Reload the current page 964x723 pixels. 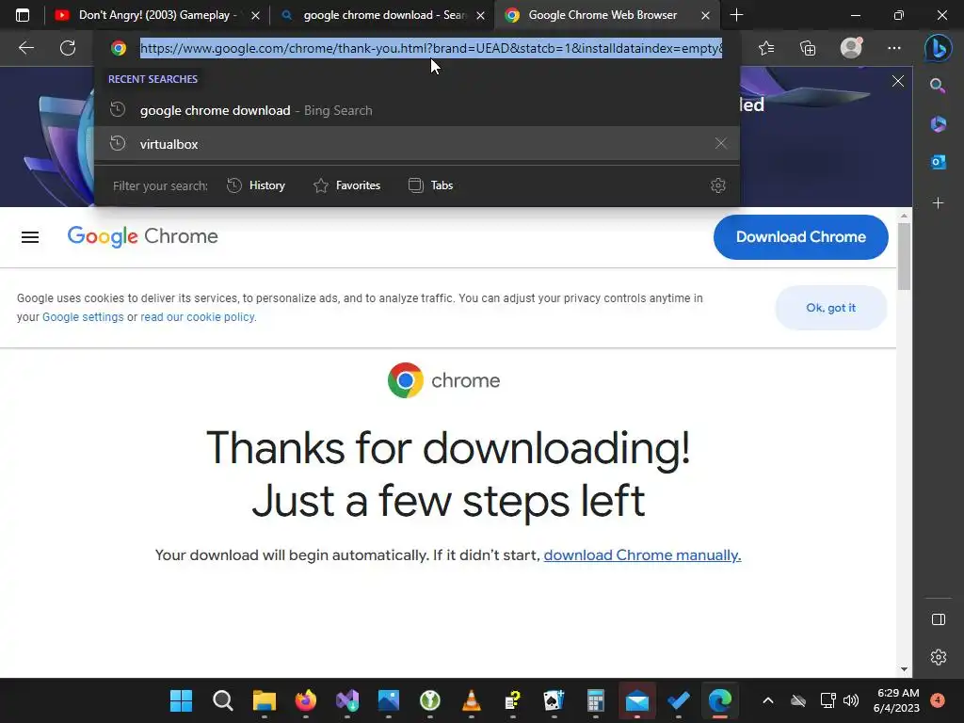pyautogui.click(x=68, y=48)
